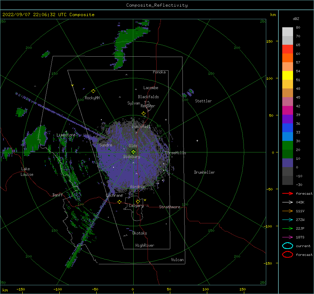
Task: Click the ThreeHills town label
Action: [175, 153]
